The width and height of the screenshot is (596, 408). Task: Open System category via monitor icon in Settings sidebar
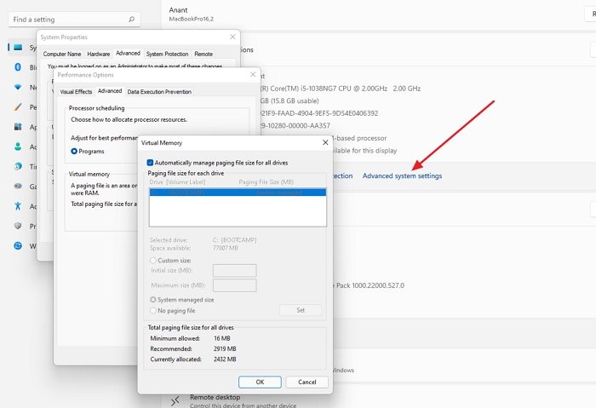pyautogui.click(x=18, y=47)
